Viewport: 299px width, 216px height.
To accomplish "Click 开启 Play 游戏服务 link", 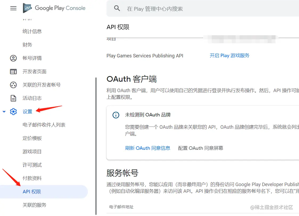I will tap(230, 56).
